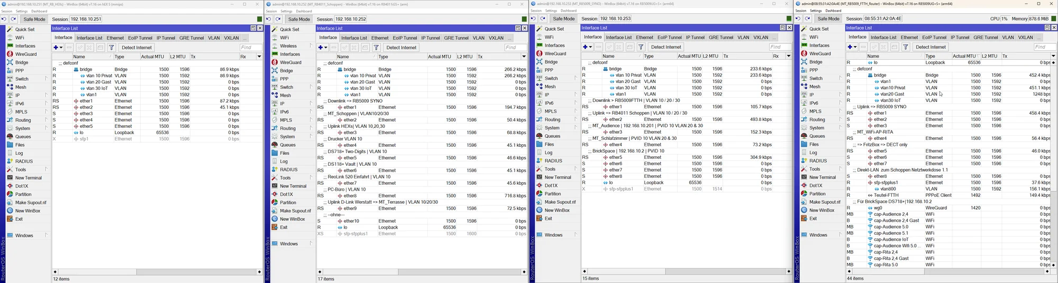Screen dimensions: 1058x283
Task: Open New WinBox in the FTTH Router window
Action: click(822, 211)
